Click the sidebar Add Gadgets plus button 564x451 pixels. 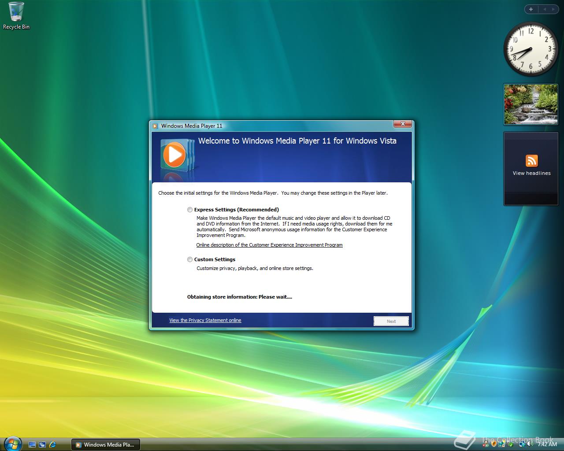pyautogui.click(x=531, y=9)
